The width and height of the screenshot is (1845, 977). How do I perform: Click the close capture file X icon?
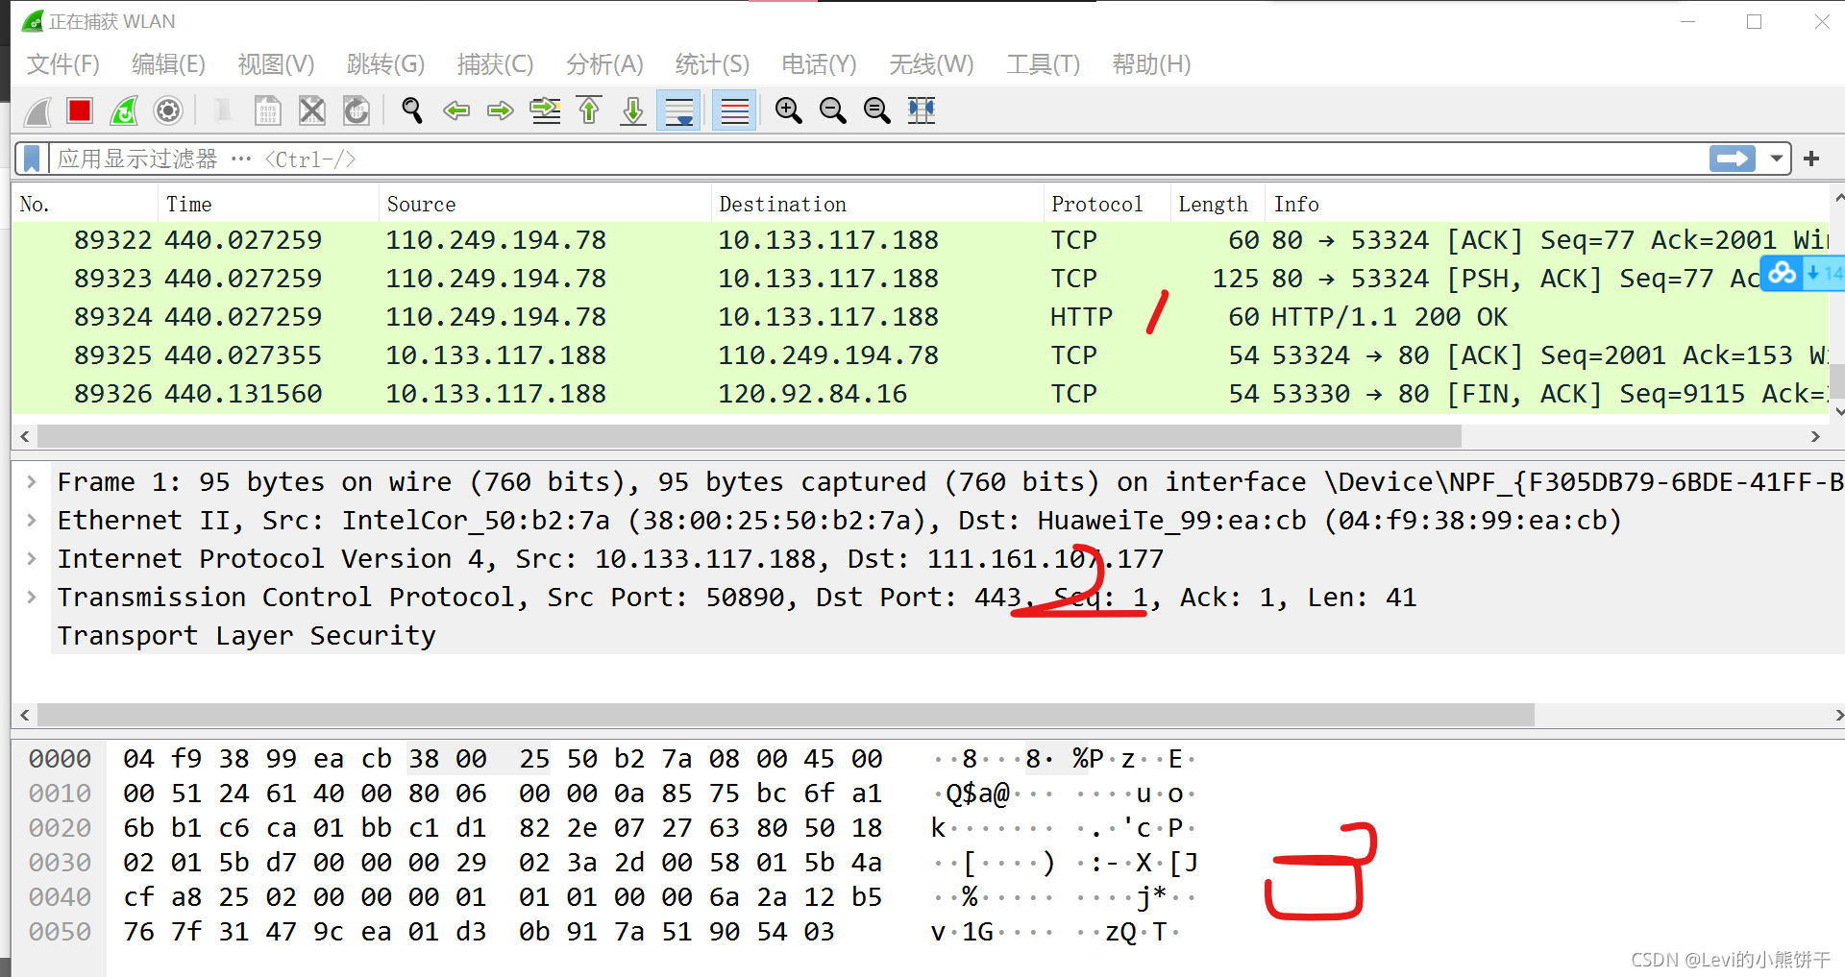312,111
